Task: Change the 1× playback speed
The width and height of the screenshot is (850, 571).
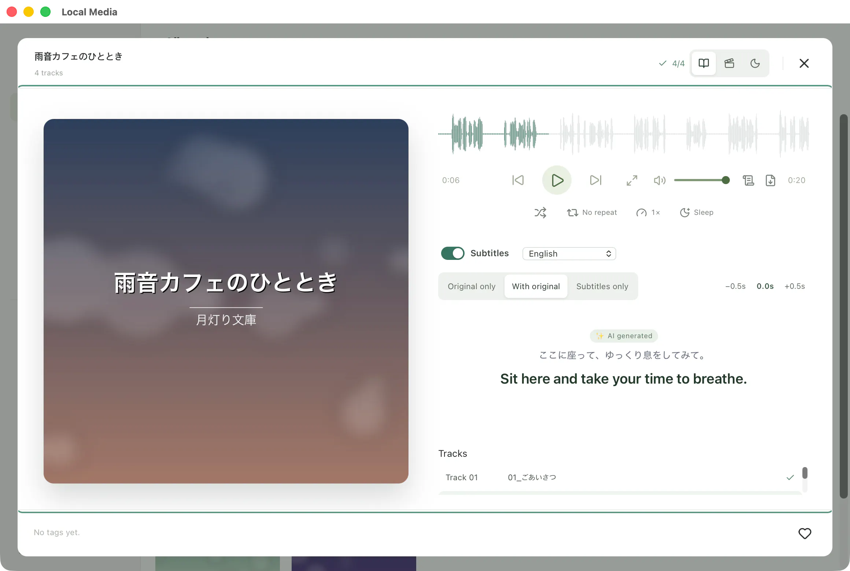Action: coord(648,212)
